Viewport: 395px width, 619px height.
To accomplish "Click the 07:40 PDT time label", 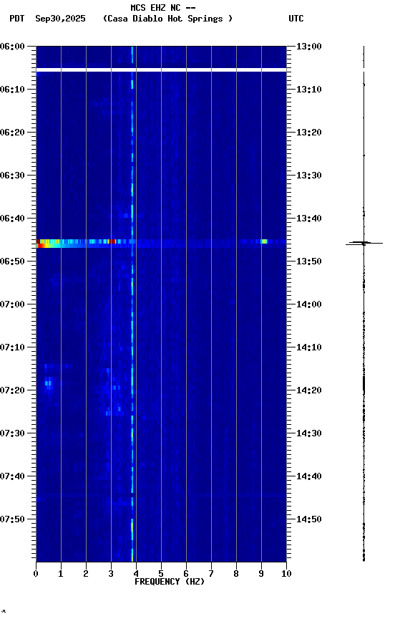I will 12,476.
